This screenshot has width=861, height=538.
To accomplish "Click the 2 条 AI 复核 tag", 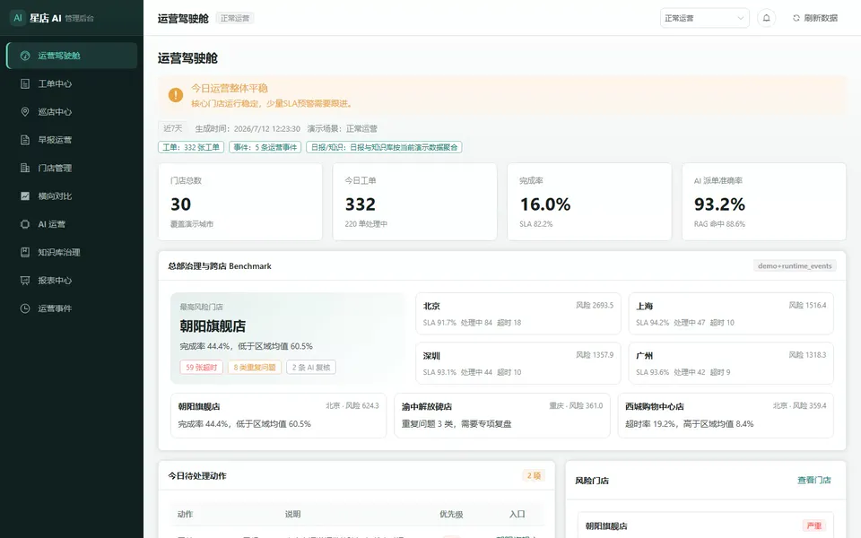I will tap(311, 368).
